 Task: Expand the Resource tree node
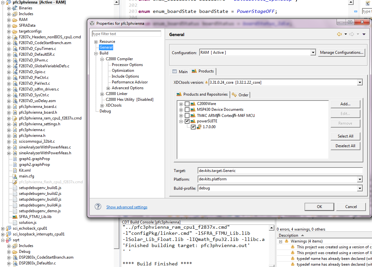tap(96, 42)
